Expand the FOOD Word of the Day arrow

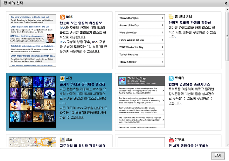click(x=163, y=40)
